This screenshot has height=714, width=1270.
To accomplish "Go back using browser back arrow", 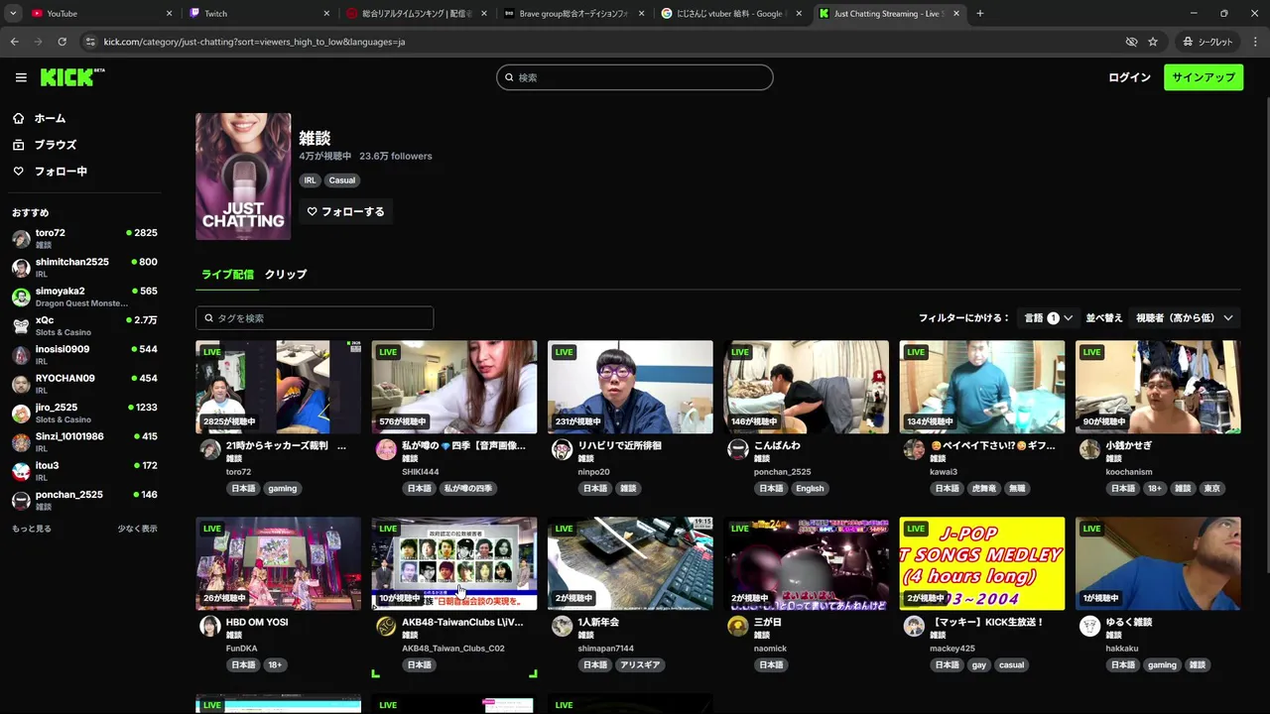I will coord(14,42).
